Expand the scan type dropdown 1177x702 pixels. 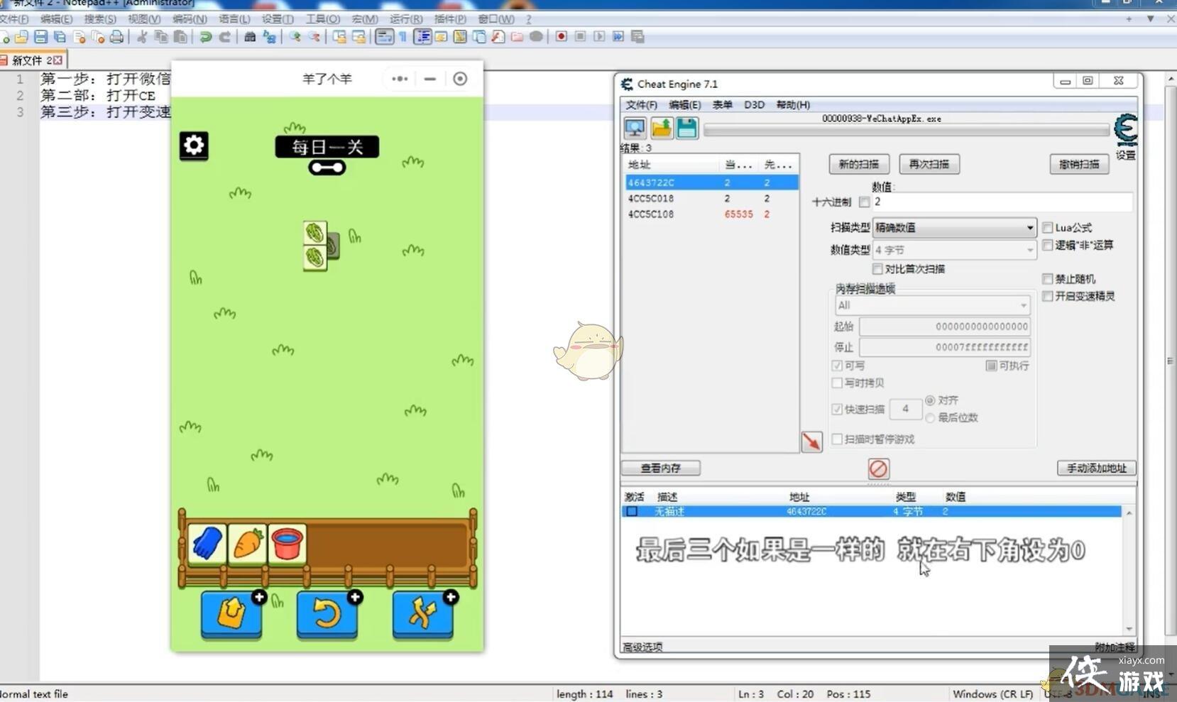954,228
